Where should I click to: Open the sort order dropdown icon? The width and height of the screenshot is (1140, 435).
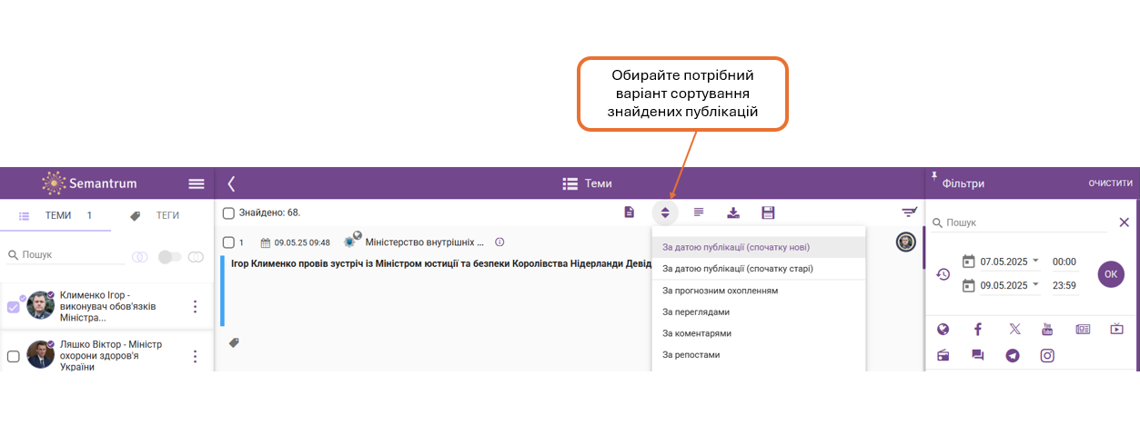pos(665,213)
